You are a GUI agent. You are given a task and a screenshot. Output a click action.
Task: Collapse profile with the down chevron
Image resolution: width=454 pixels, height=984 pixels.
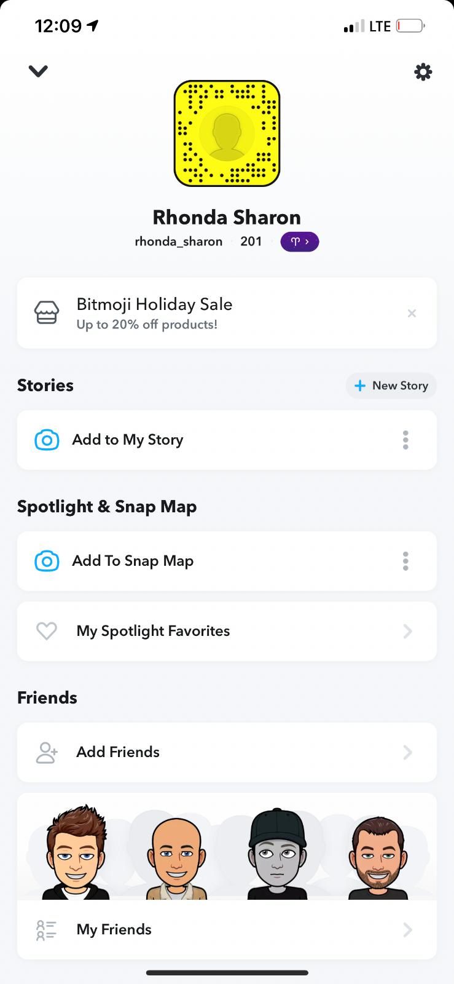pyautogui.click(x=38, y=71)
